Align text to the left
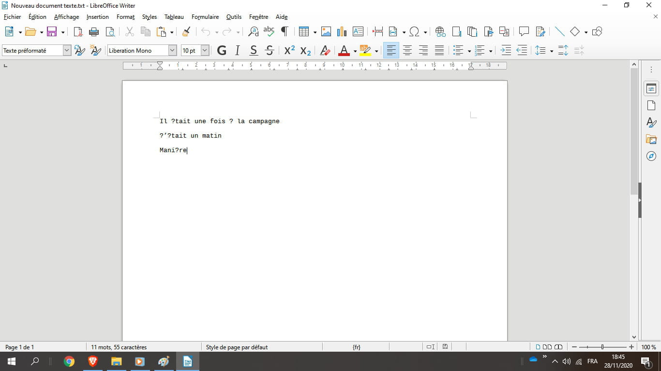The height and width of the screenshot is (371, 661). [x=391, y=50]
